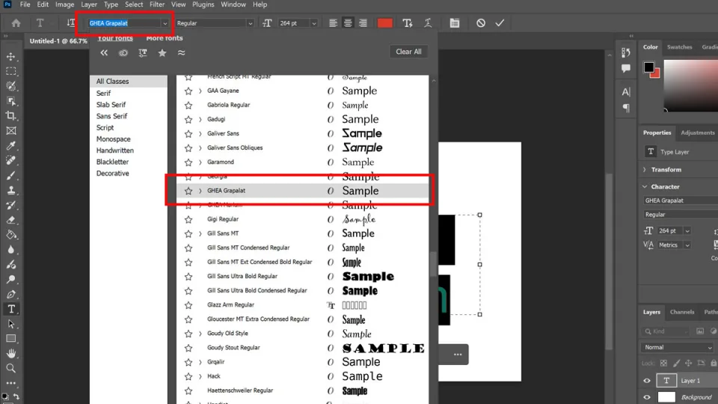Favorite the GHEA Grapalat font star
The image size is (718, 404).
pyautogui.click(x=188, y=191)
